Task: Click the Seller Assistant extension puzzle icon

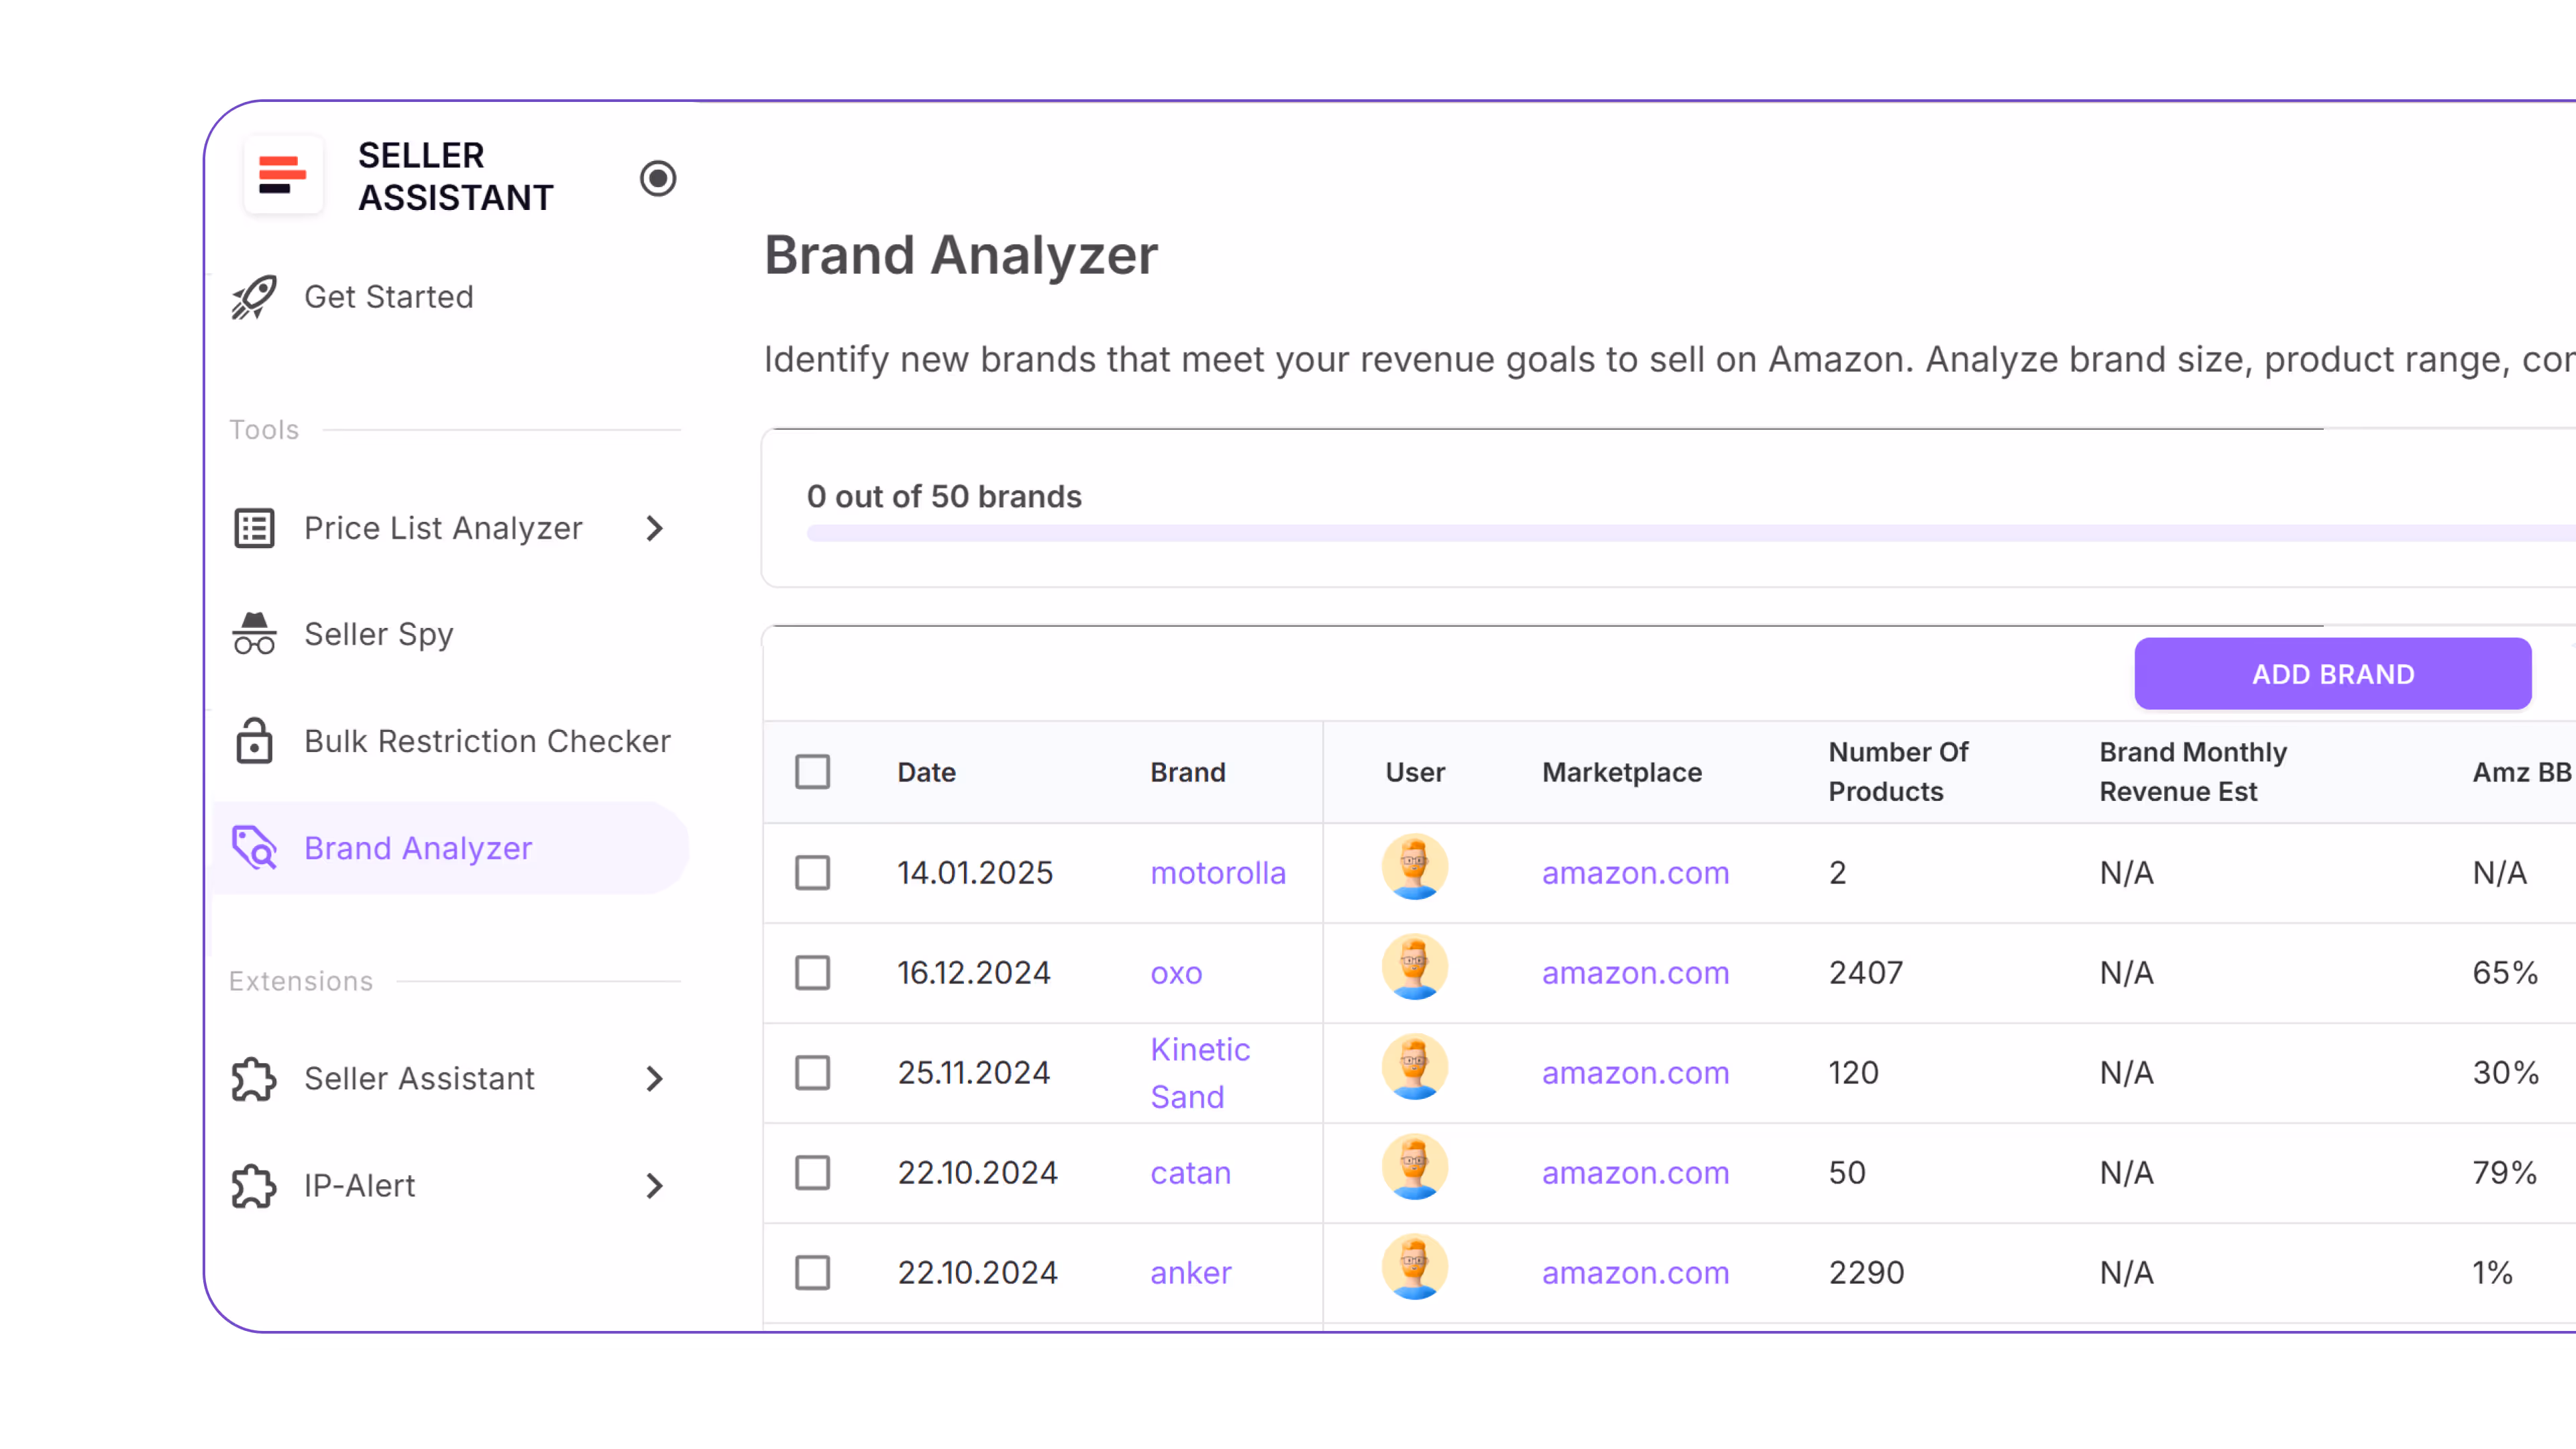Action: click(253, 1079)
